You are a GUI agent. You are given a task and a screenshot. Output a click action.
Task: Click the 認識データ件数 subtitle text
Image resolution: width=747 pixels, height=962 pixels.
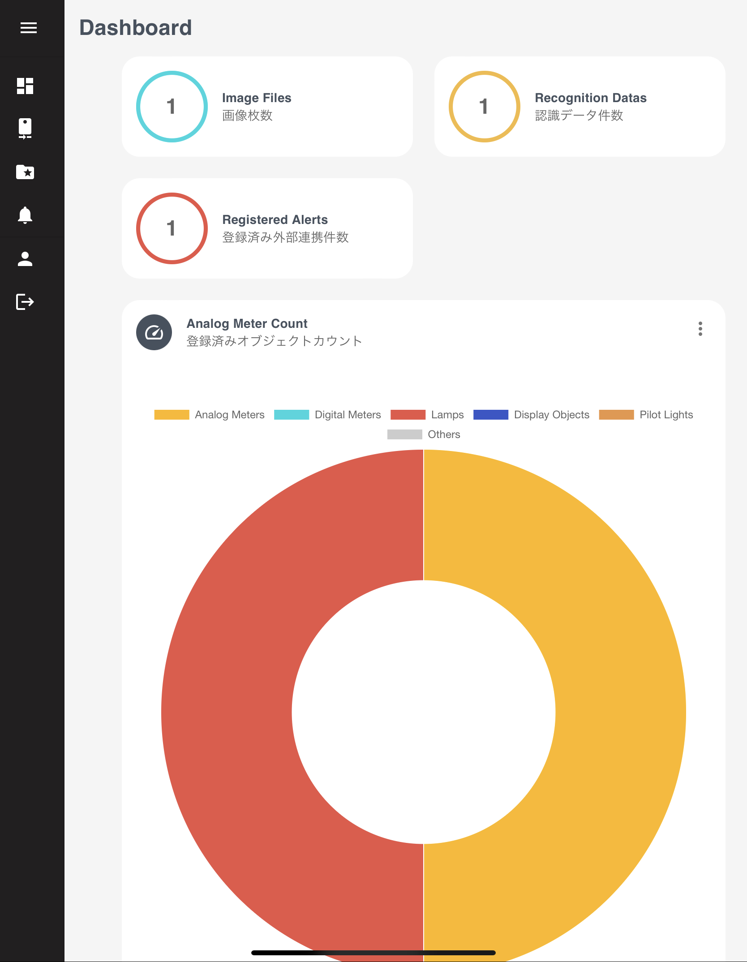579,116
